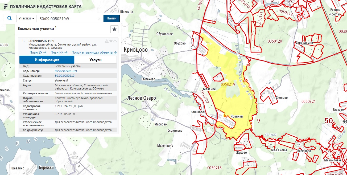Click the Мелечкино map label

165,146
